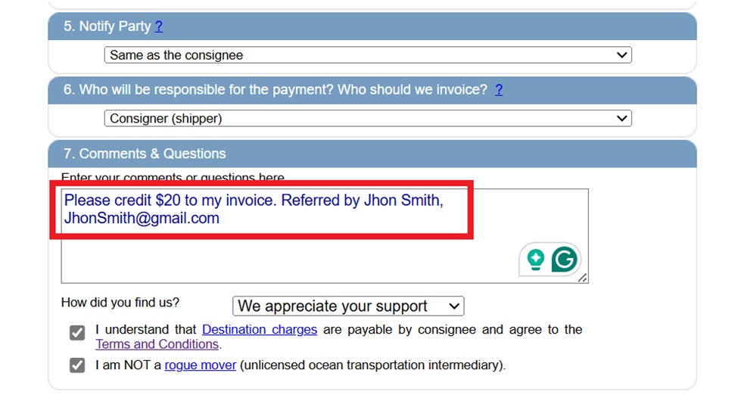This screenshot has width=741, height=401.
Task: Open the Terms and Conditions link
Action: 157,344
